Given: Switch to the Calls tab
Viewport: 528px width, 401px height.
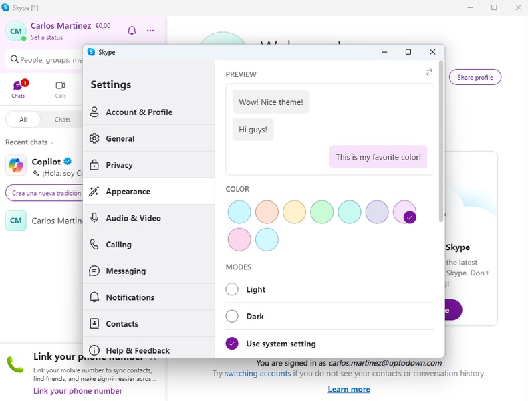Looking at the screenshot, I should pyautogui.click(x=60, y=90).
